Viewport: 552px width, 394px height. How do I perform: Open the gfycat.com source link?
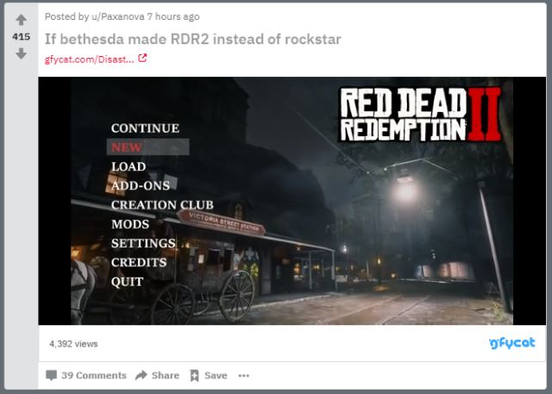click(x=89, y=59)
